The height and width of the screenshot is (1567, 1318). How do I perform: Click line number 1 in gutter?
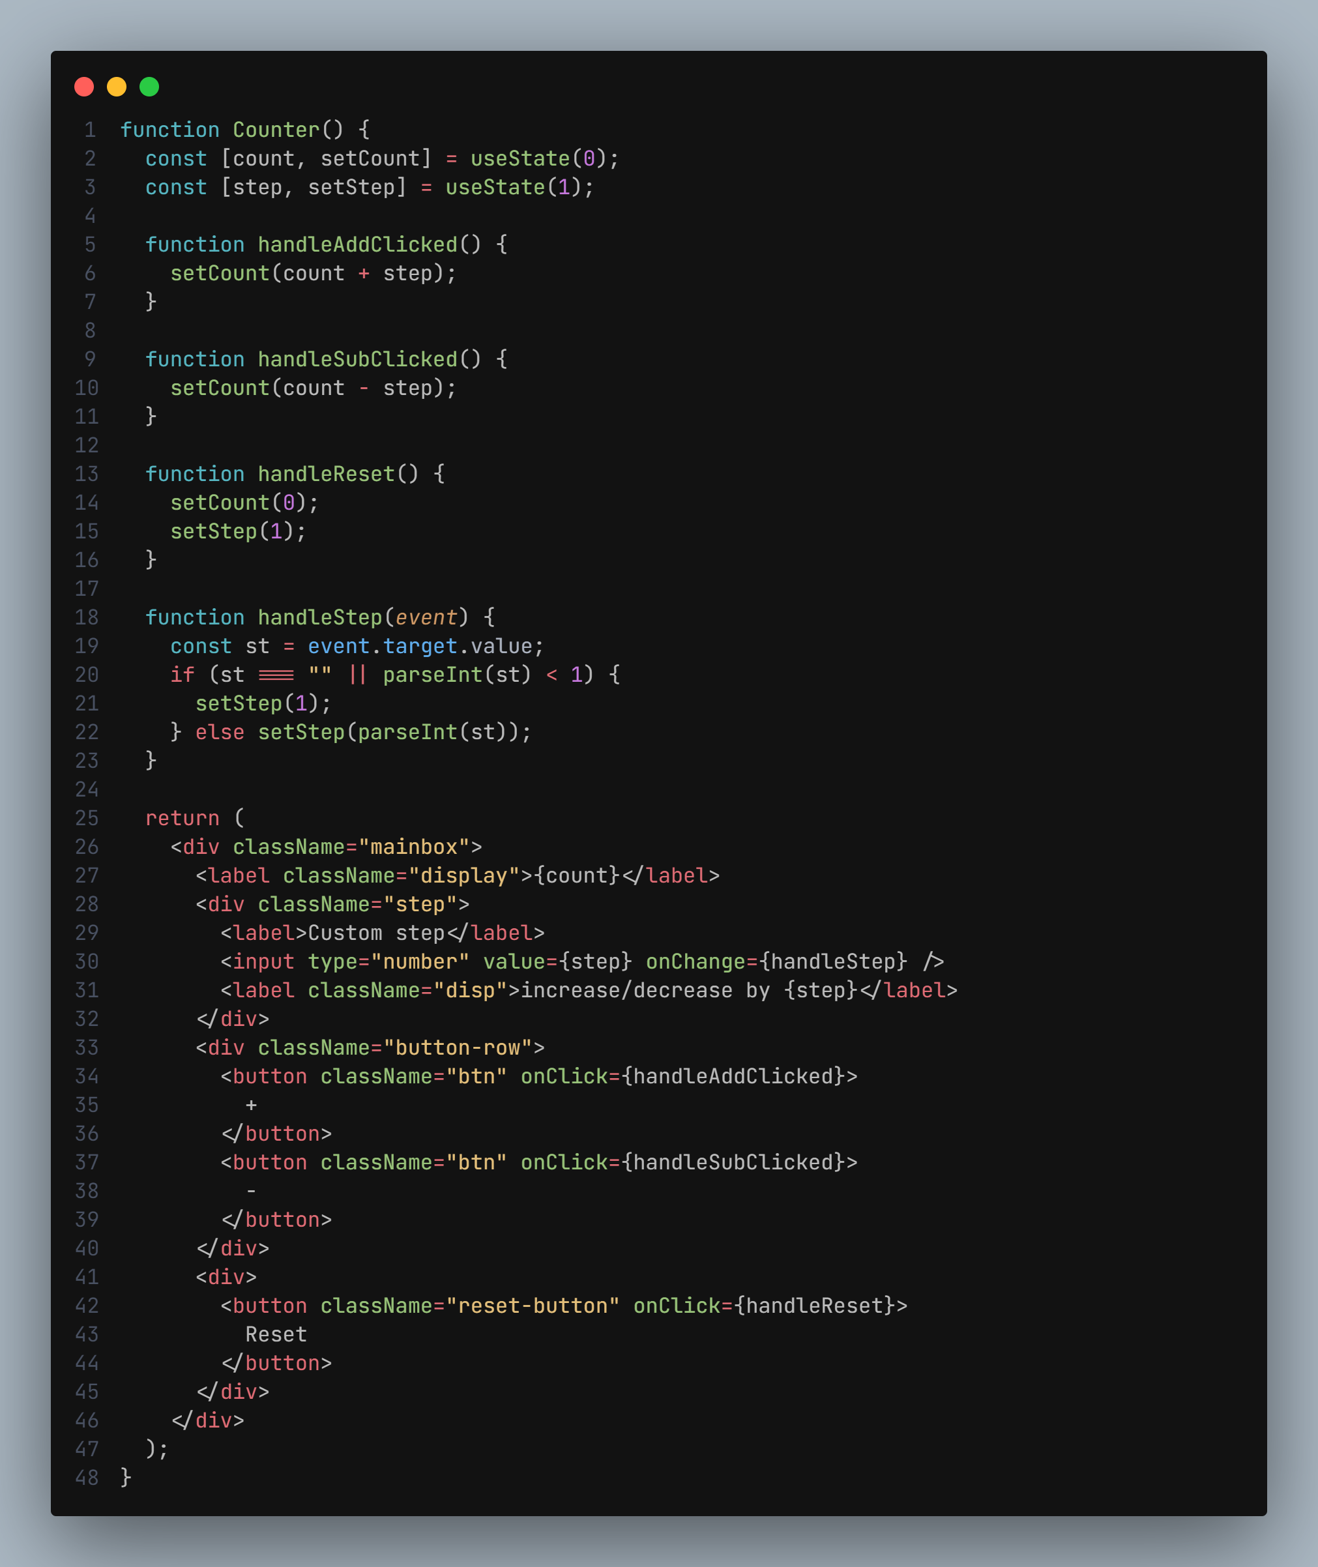(x=90, y=130)
